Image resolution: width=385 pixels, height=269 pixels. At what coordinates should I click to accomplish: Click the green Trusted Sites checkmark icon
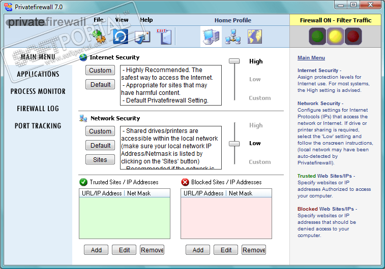tap(83, 182)
